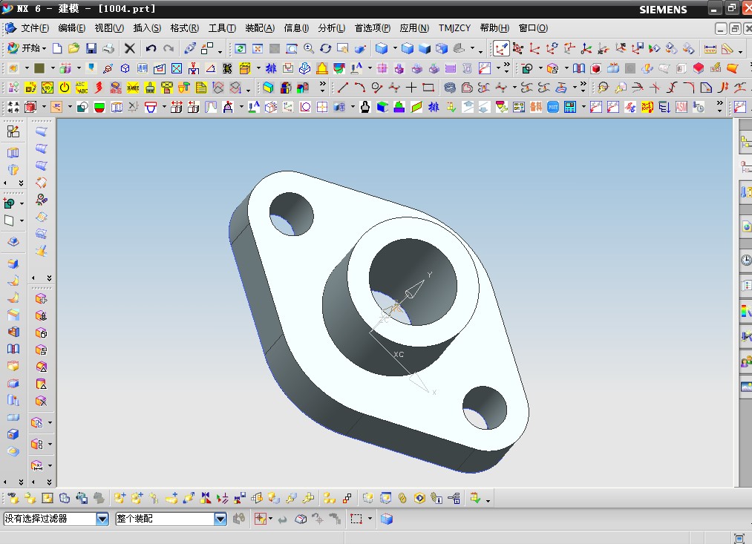
Task: Open dropdown arrow beside rectangle selection icon
Action: [370, 519]
